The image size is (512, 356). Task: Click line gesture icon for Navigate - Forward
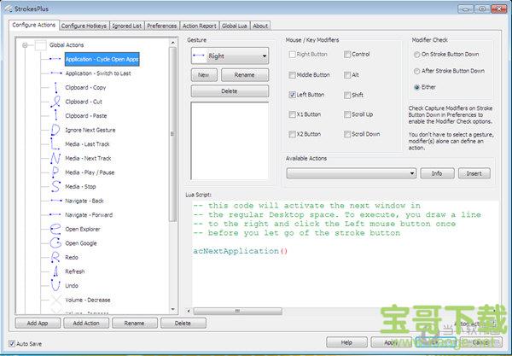coord(55,214)
